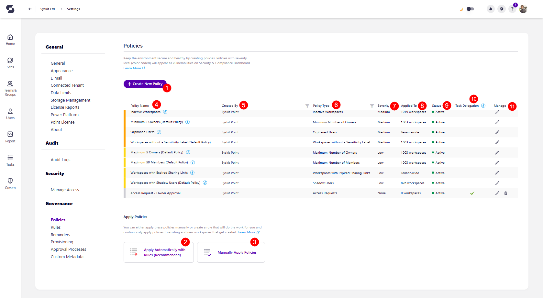543x298 pixels.
Task: Click the Syskit logo icon
Action: pyautogui.click(x=10, y=9)
